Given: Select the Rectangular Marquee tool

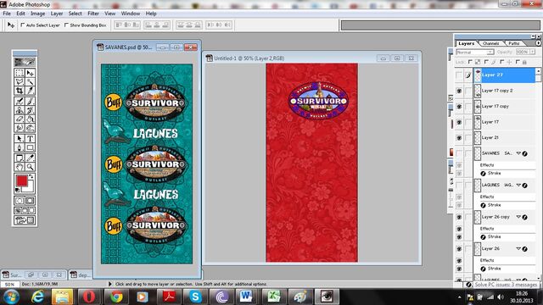Looking at the screenshot, I should pos(20,73).
